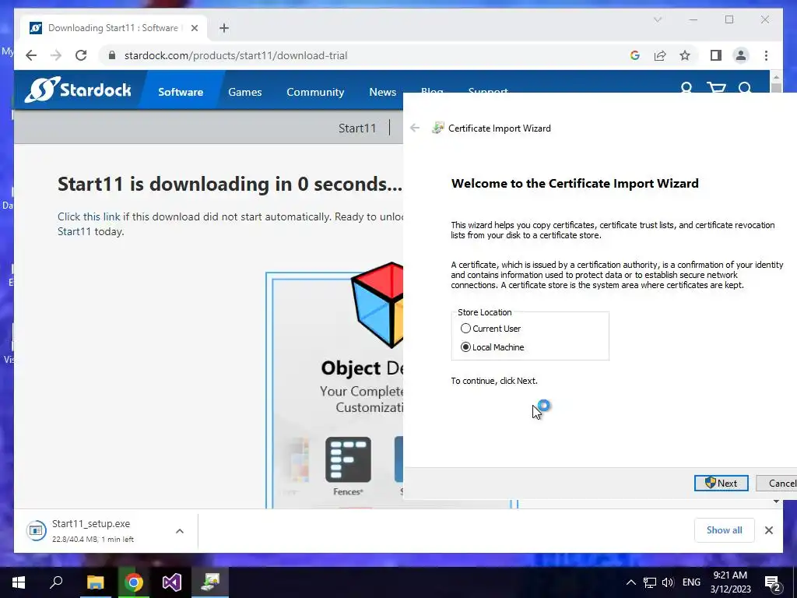Open Chrome three-dot menu
The width and height of the screenshot is (797, 598).
[x=766, y=55]
